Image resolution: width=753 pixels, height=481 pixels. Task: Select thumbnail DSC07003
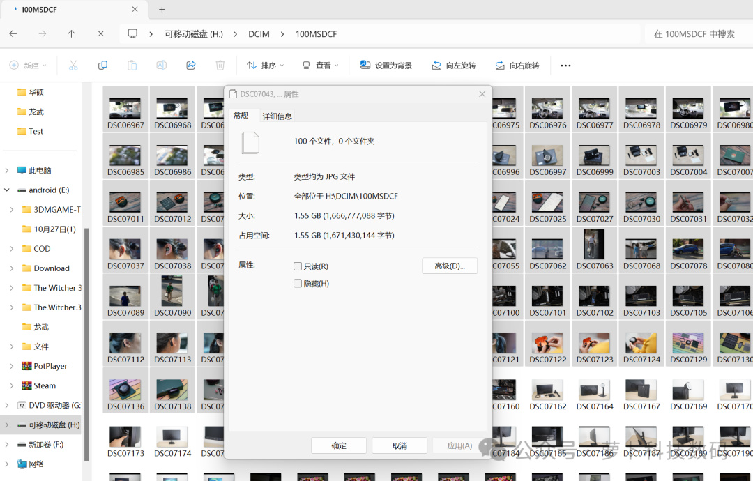click(641, 155)
